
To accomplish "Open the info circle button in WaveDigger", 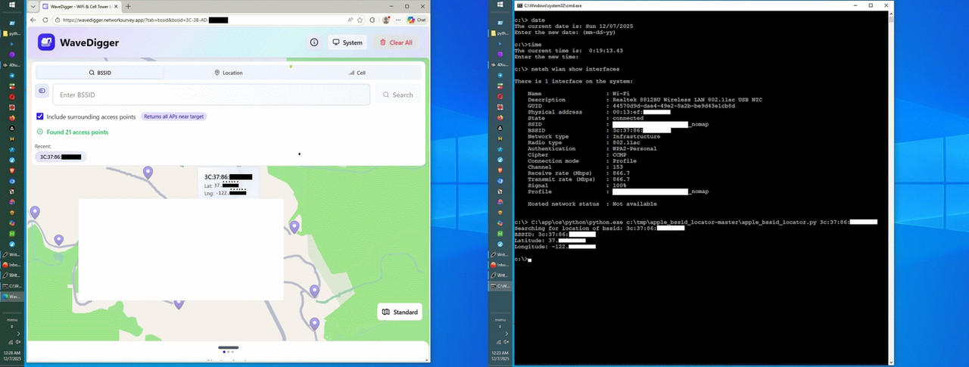I will click(314, 42).
